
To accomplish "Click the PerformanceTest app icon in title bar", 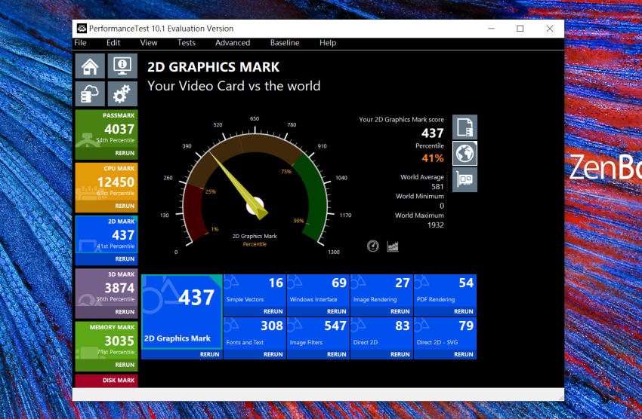I will [82, 29].
